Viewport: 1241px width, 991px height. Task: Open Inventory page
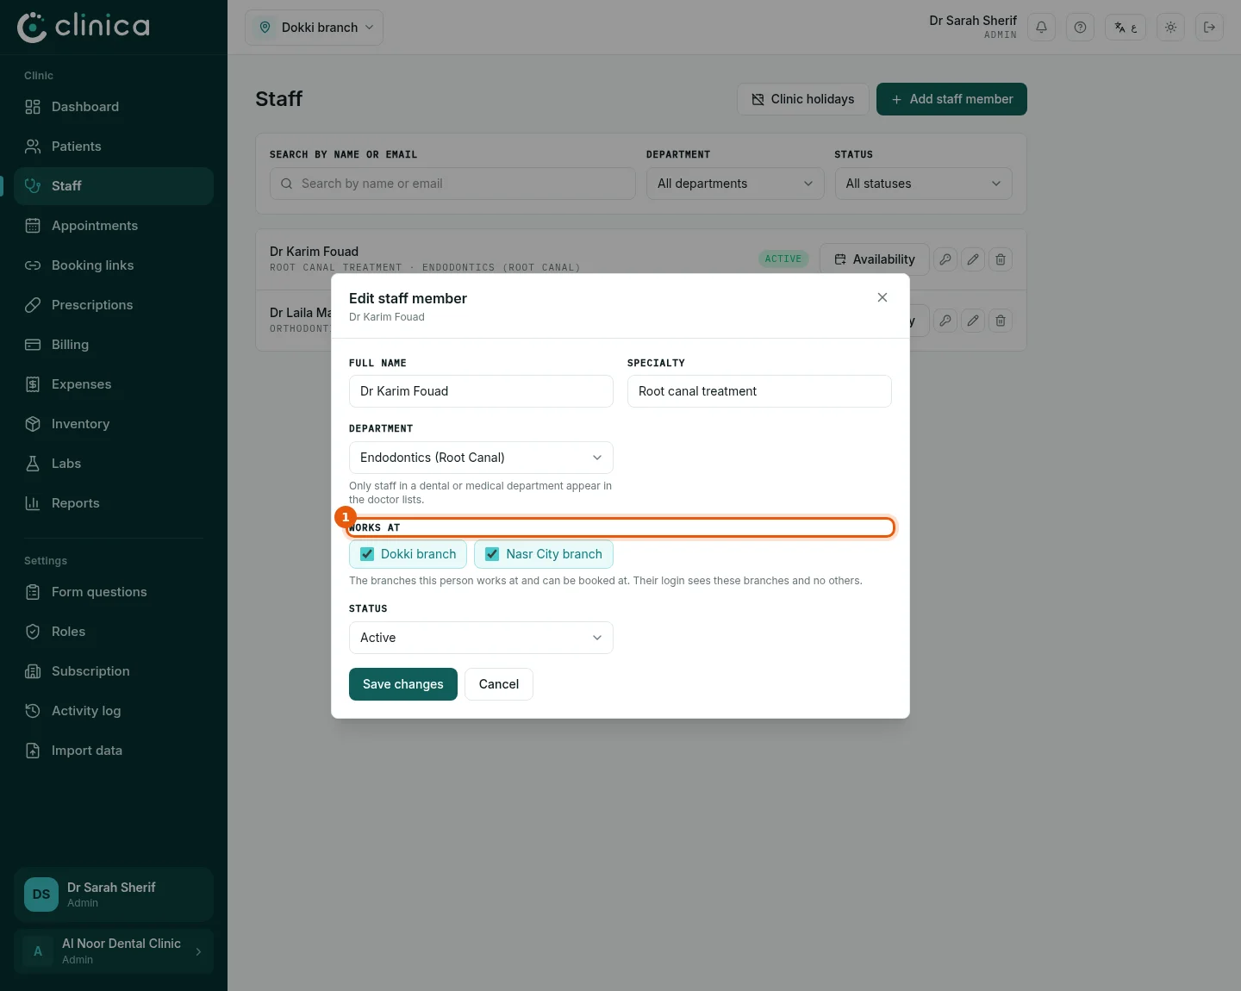tap(114, 424)
